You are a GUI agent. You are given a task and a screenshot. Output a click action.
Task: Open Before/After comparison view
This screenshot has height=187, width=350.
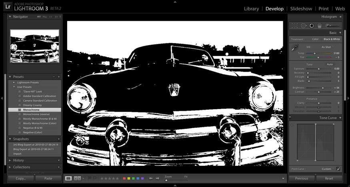click(x=77, y=178)
